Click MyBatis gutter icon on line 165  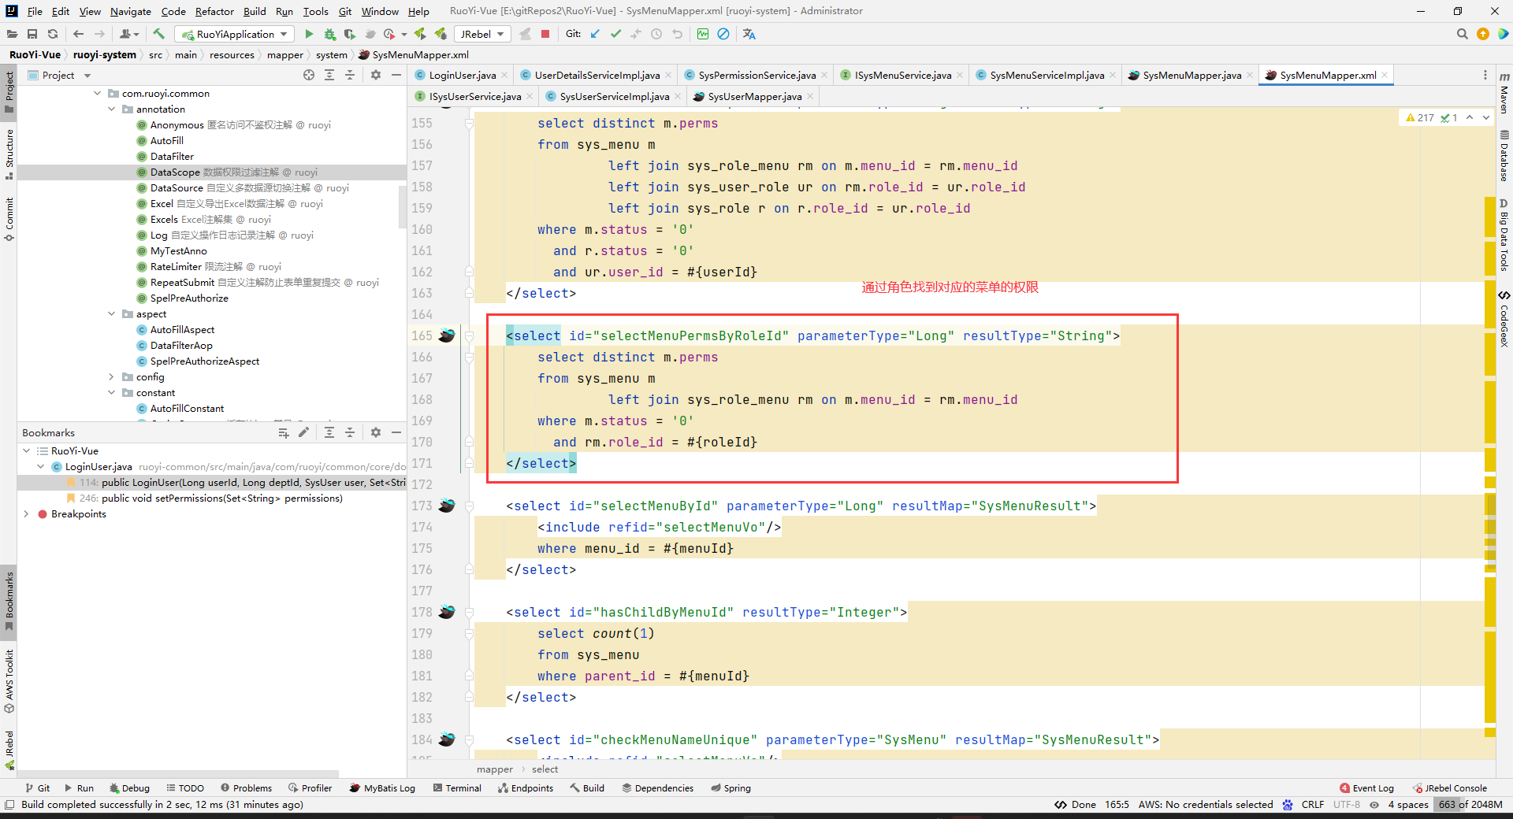coord(447,335)
